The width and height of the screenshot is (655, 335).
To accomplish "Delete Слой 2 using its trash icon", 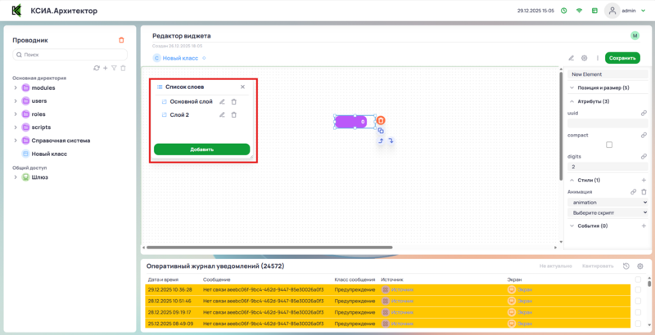I will point(234,114).
